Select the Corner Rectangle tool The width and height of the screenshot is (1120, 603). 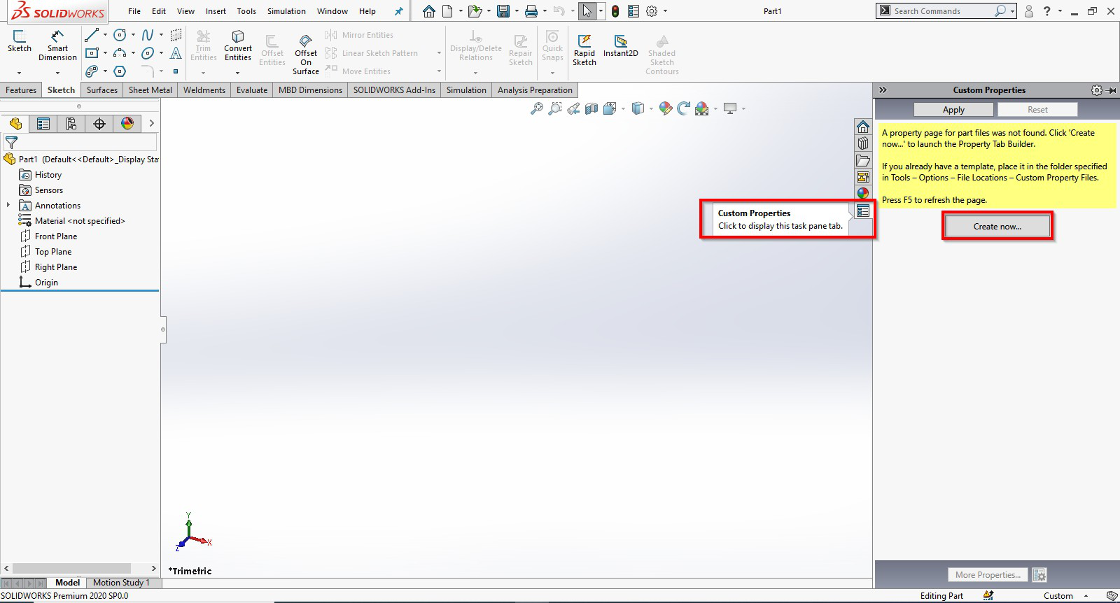92,53
